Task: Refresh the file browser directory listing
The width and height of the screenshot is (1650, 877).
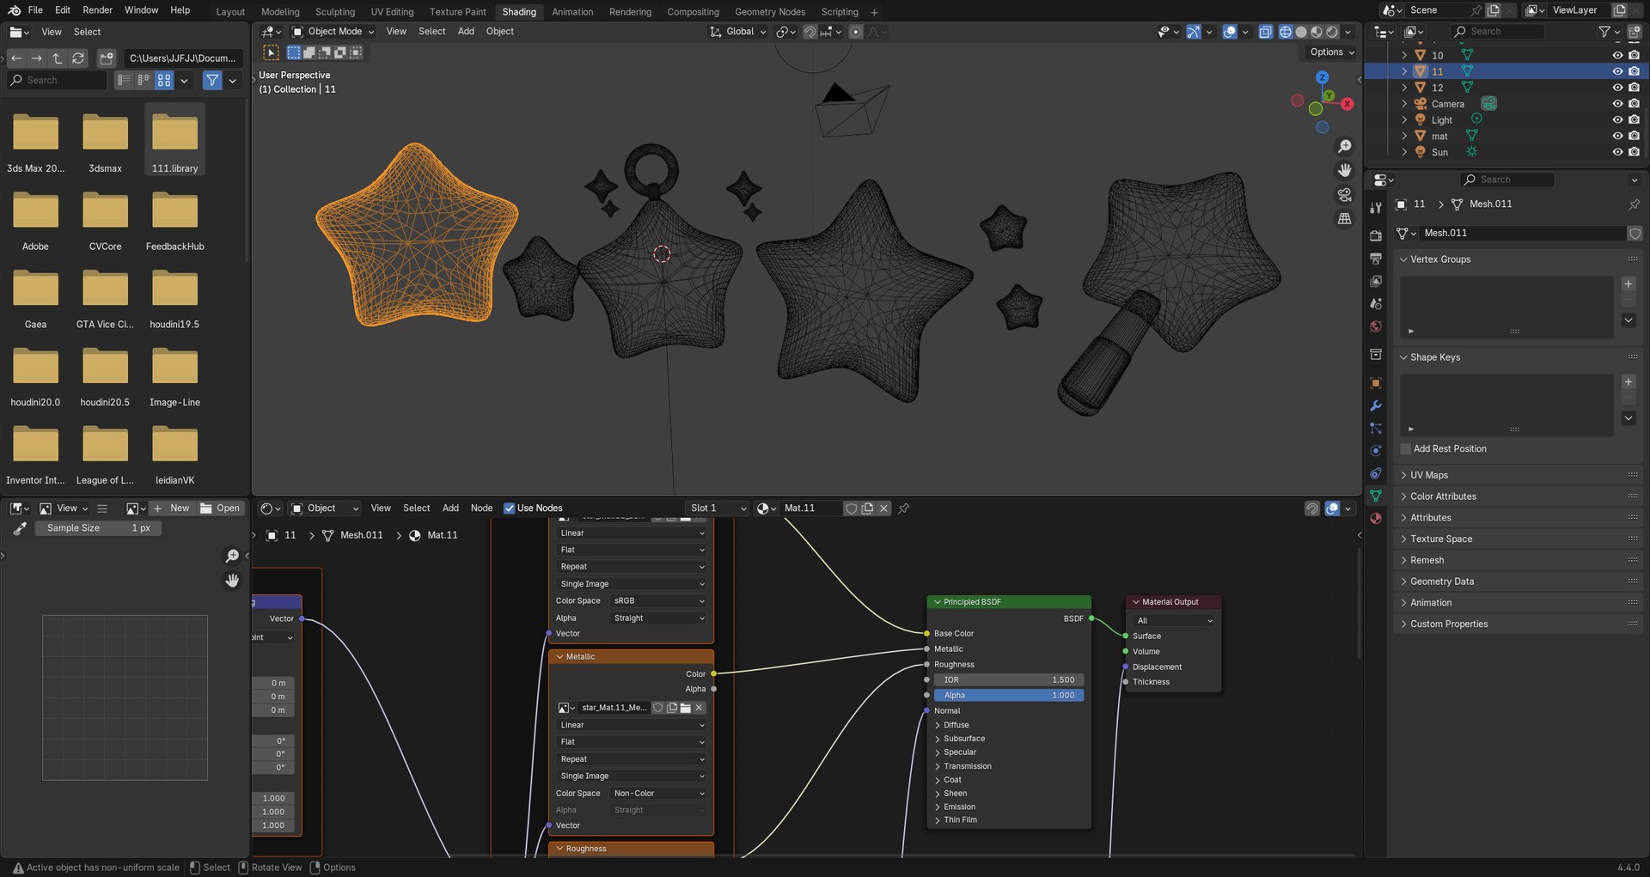Action: pyautogui.click(x=78, y=58)
